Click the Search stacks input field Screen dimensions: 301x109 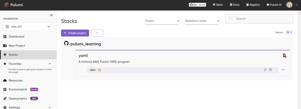click(259, 19)
